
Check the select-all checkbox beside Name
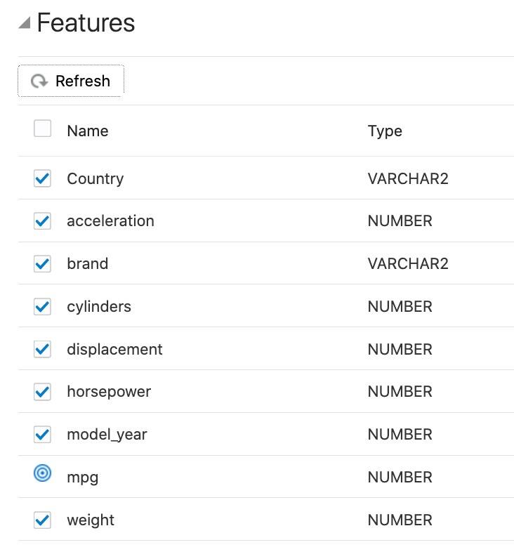coord(42,129)
